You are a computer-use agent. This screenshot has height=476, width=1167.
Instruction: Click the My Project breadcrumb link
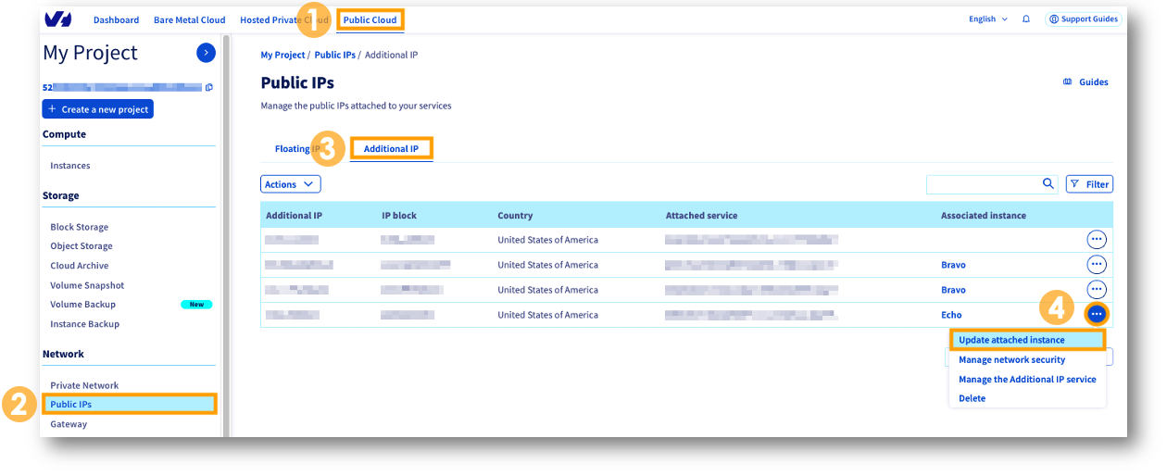282,55
